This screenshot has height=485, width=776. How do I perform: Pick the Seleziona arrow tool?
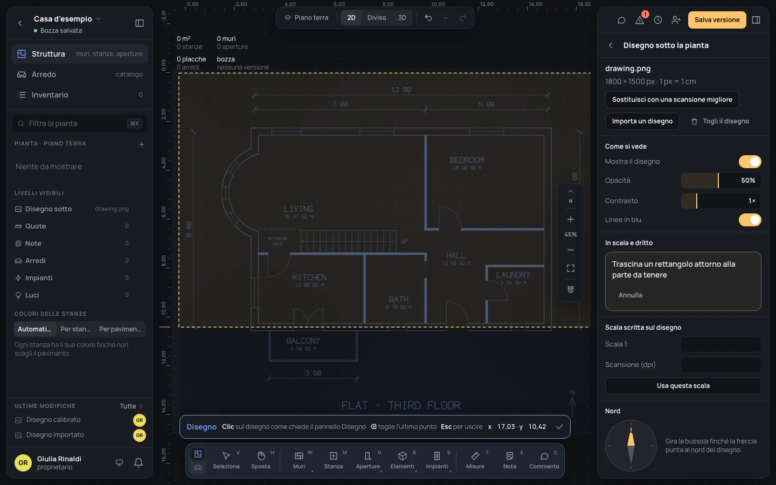226,460
